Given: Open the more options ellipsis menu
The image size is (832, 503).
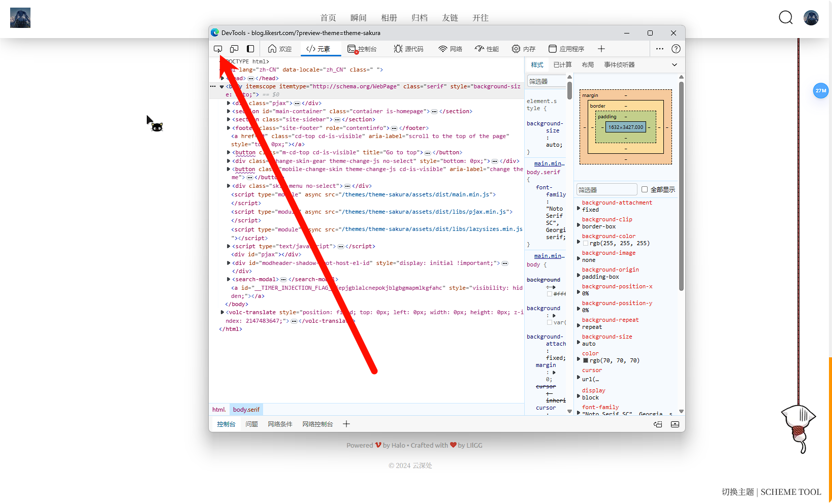Looking at the screenshot, I should click(x=660, y=49).
